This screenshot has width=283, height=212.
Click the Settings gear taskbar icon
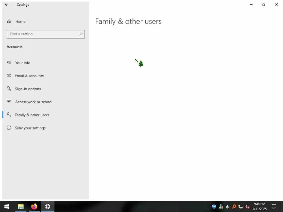click(x=48, y=206)
